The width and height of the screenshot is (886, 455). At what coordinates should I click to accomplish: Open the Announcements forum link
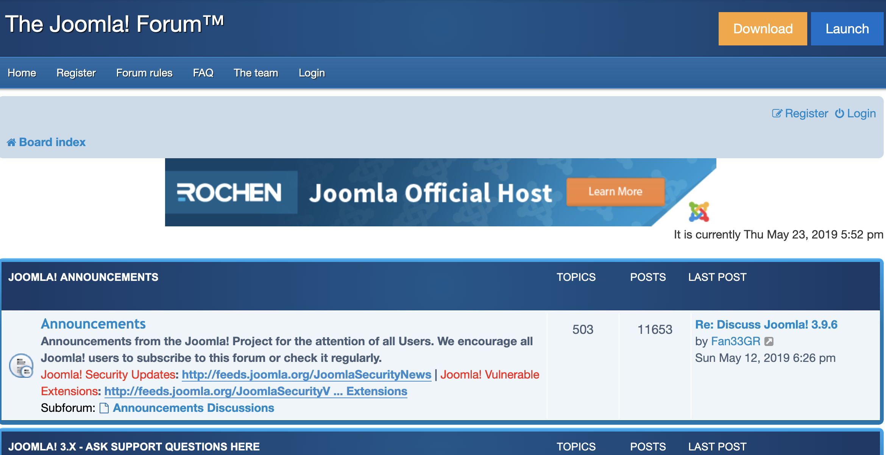(x=93, y=324)
